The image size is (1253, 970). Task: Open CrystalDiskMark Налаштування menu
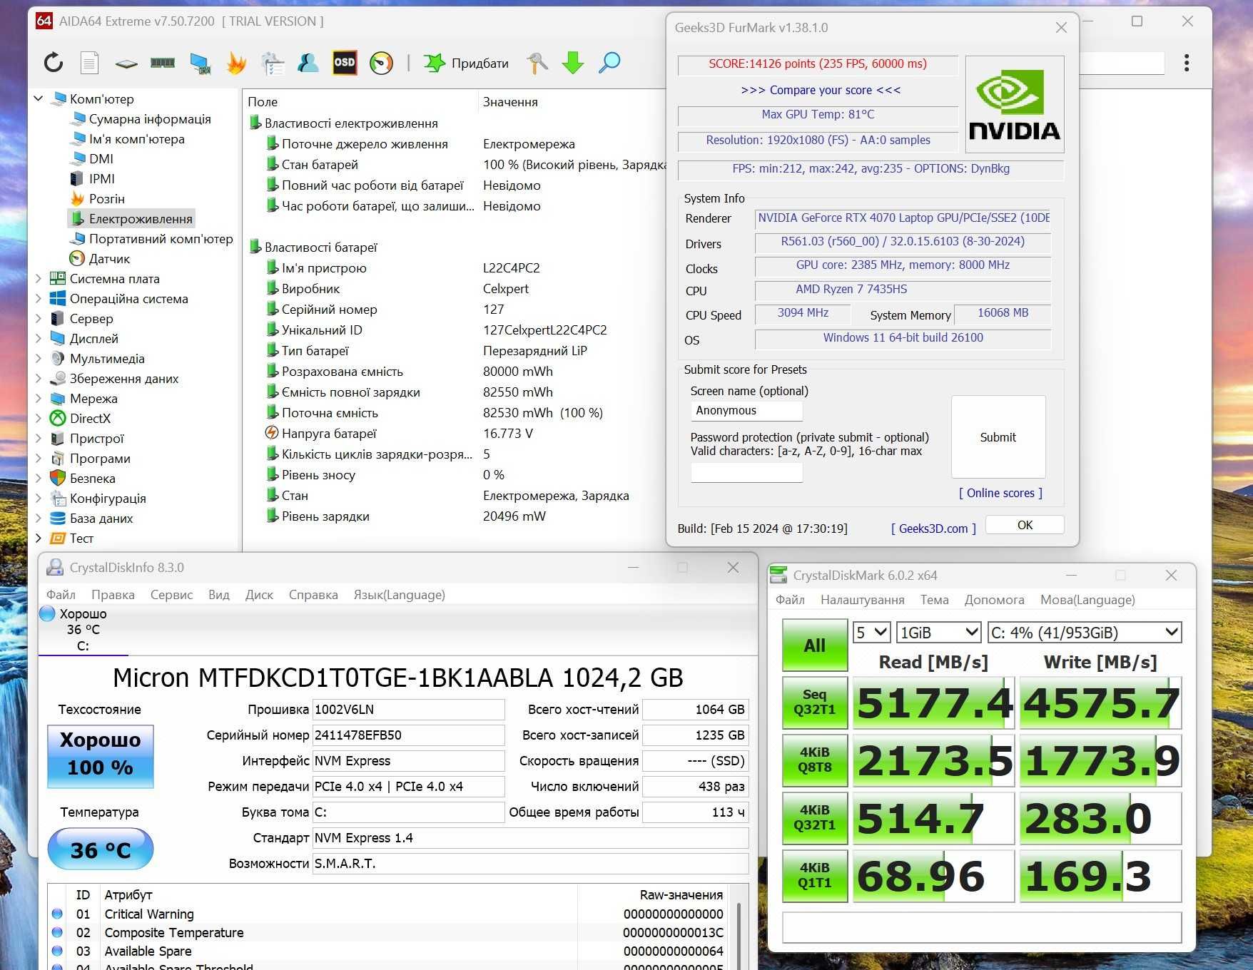point(862,600)
